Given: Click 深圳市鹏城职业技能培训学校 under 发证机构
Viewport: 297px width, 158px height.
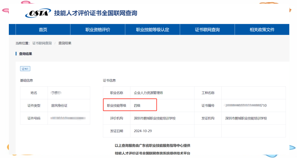Looking at the screenshot, I should coord(246,118).
